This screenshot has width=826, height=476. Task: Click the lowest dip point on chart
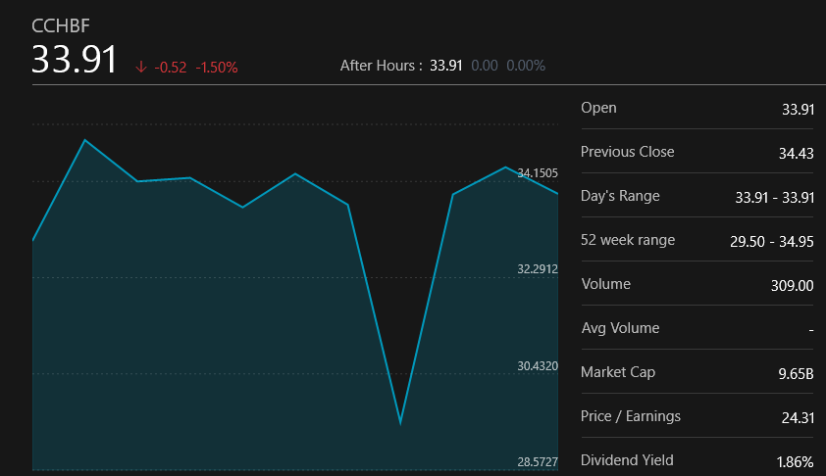(x=400, y=423)
